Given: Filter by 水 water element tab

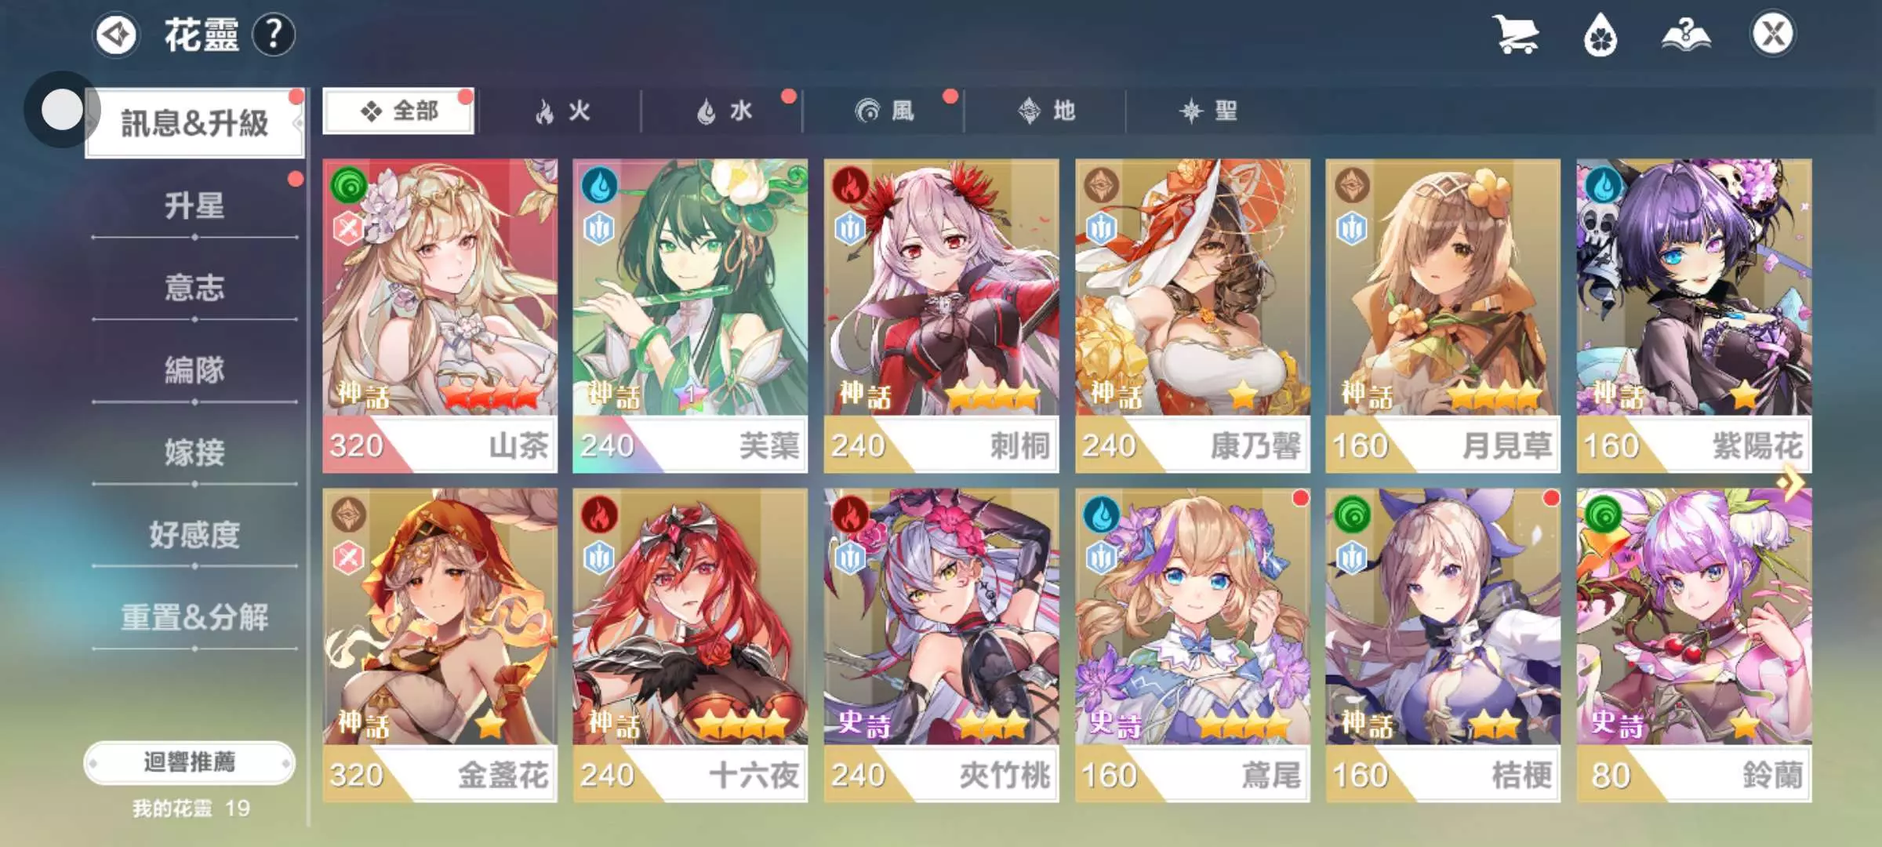Looking at the screenshot, I should tap(723, 111).
